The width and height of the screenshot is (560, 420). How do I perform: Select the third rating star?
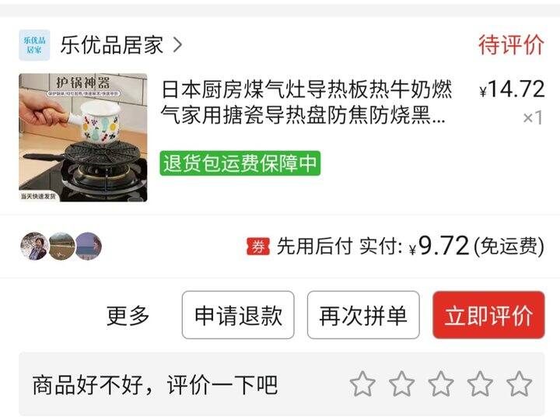pos(441,384)
